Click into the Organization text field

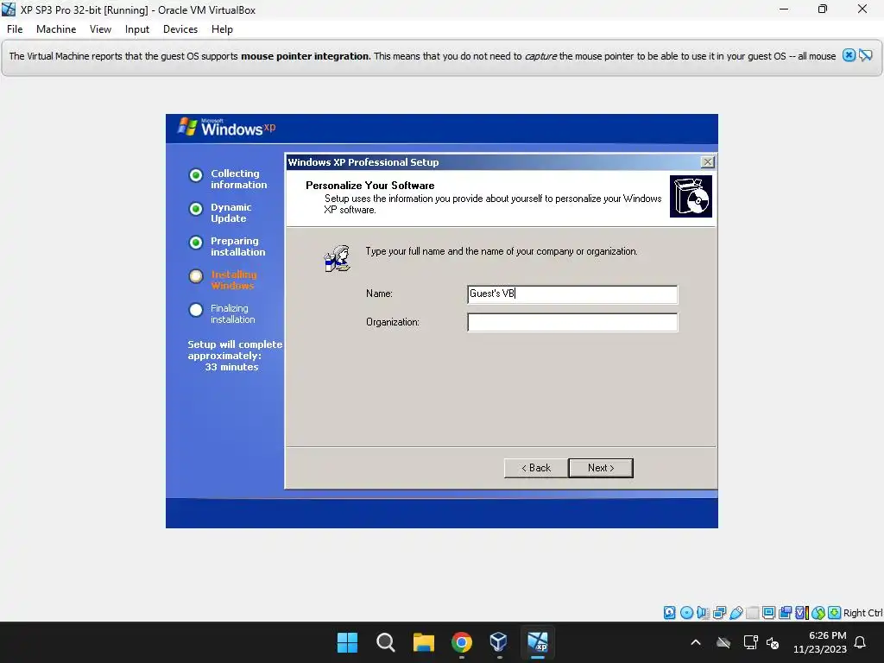point(572,323)
